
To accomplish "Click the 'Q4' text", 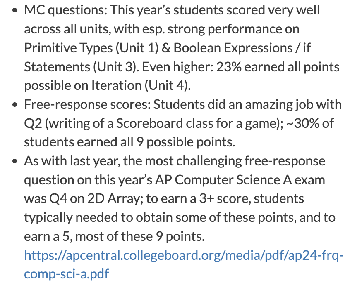I will (x=58, y=199).
